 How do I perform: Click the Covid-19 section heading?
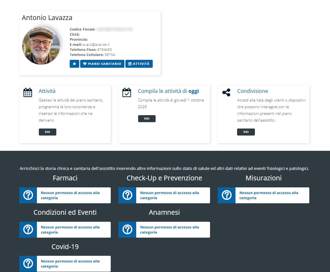tap(65, 247)
